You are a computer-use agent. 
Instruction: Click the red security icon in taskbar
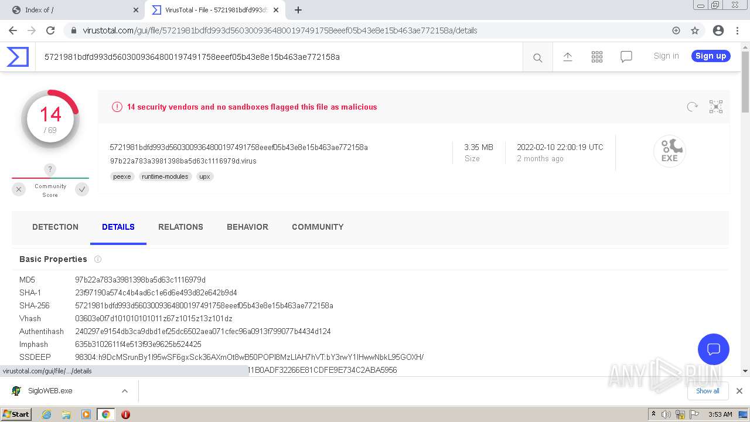pyautogui.click(x=125, y=414)
